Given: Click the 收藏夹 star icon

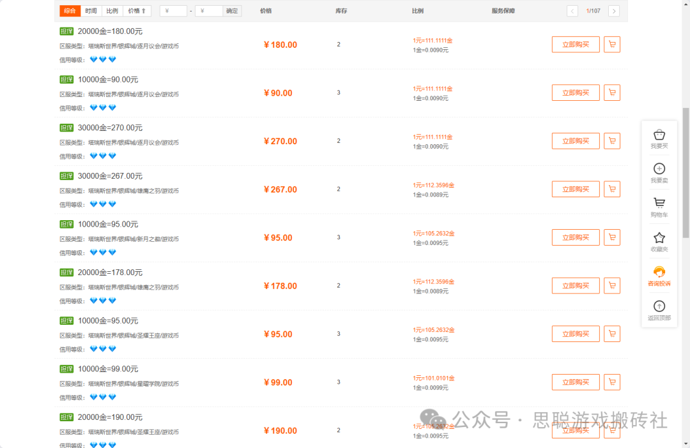Looking at the screenshot, I should [659, 238].
